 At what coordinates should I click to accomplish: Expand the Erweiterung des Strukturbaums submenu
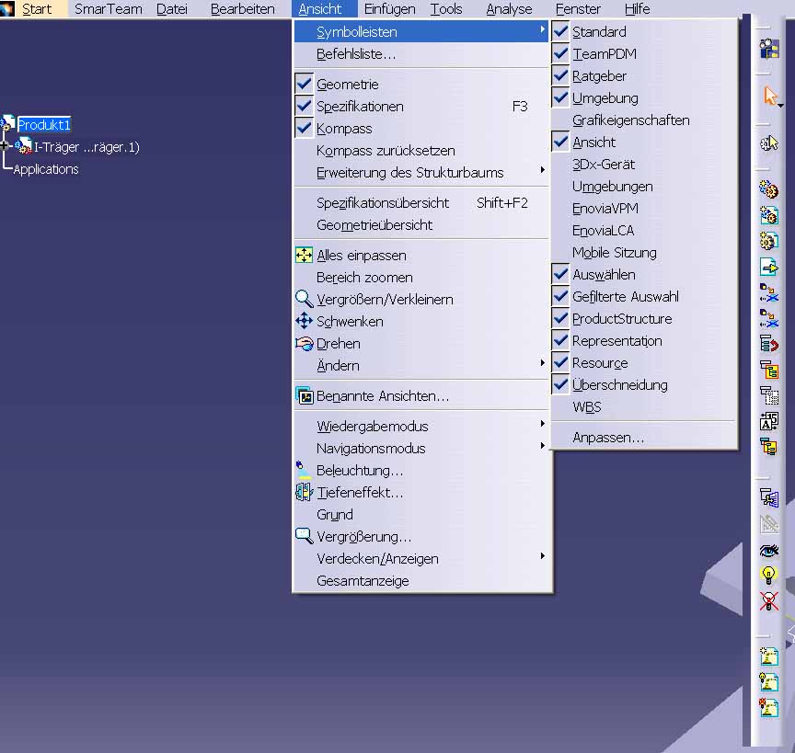click(421, 172)
